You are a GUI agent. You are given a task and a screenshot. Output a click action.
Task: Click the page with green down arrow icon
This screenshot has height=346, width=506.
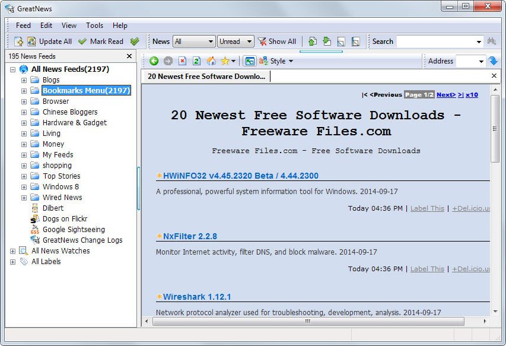pos(327,42)
